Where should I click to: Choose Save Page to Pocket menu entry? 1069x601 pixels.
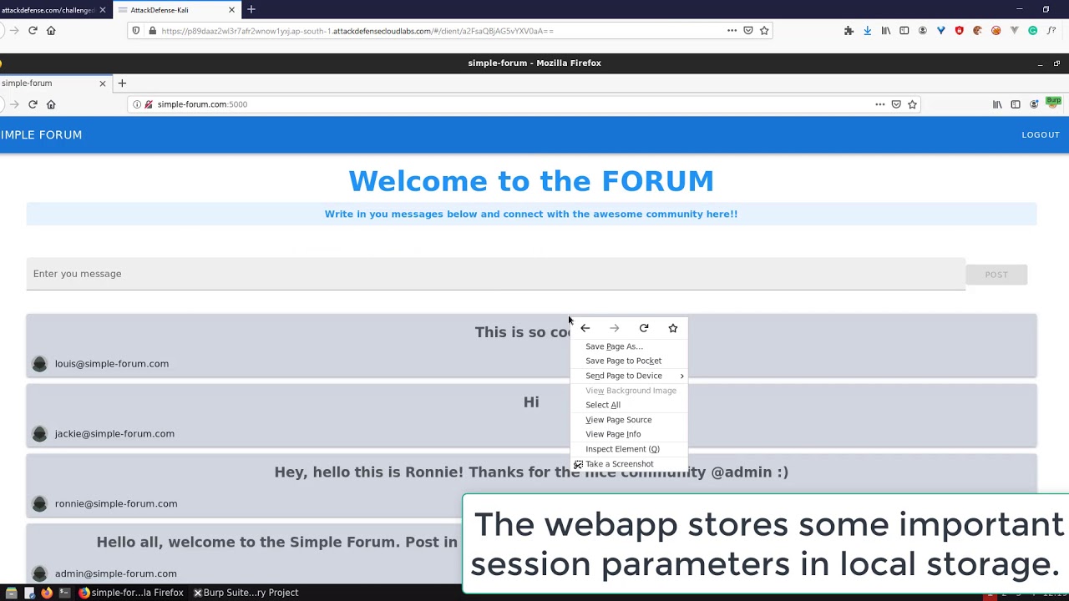tap(629, 361)
